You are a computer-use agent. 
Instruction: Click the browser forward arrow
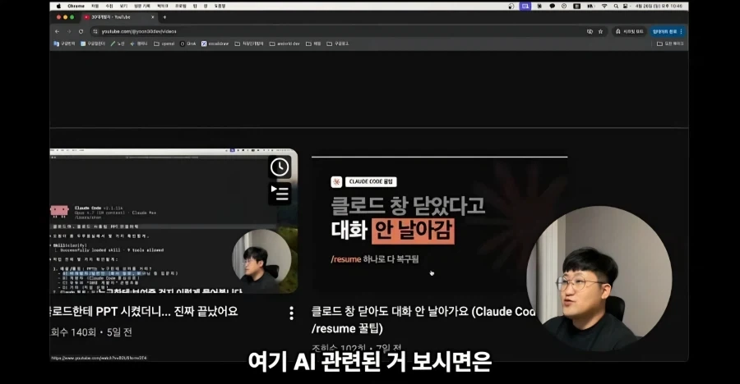pos(69,31)
